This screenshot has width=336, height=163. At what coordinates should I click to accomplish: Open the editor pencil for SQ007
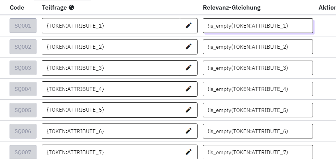188,152
